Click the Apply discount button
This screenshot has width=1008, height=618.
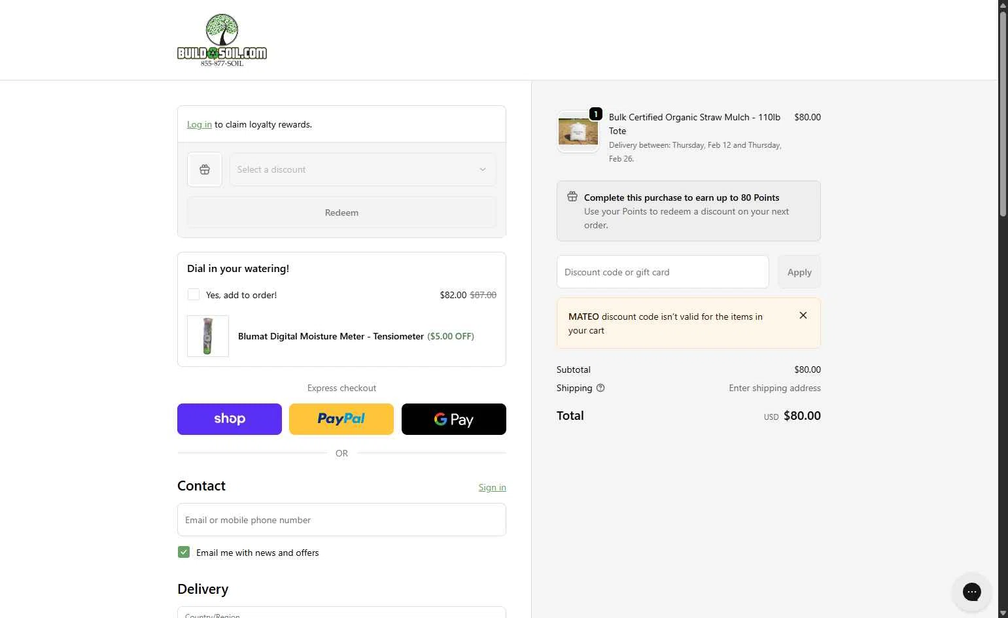click(799, 272)
